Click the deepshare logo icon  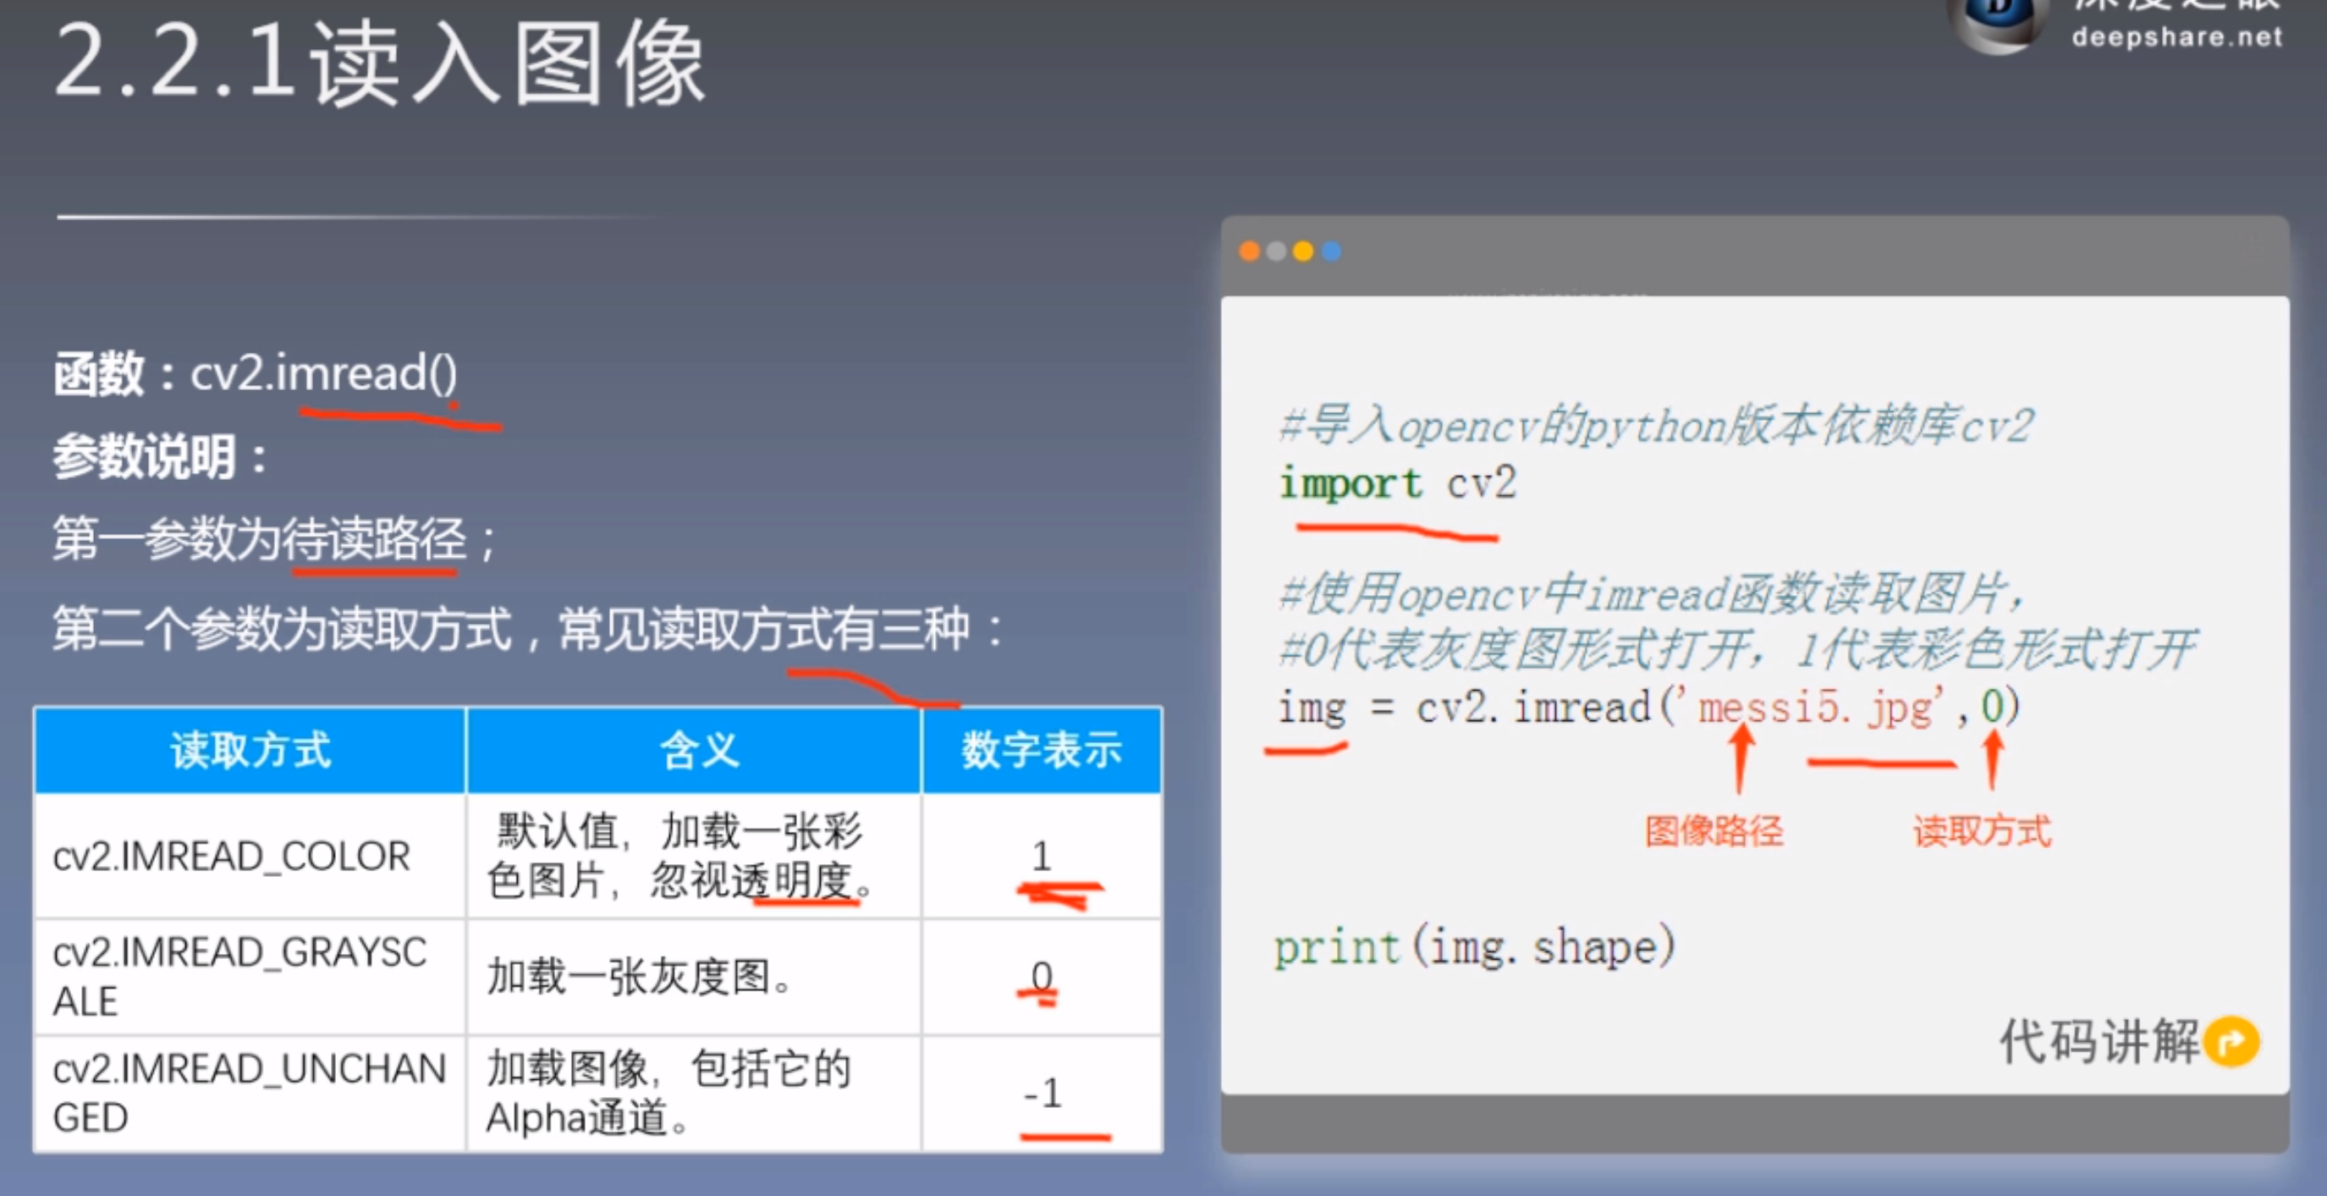point(1999,19)
